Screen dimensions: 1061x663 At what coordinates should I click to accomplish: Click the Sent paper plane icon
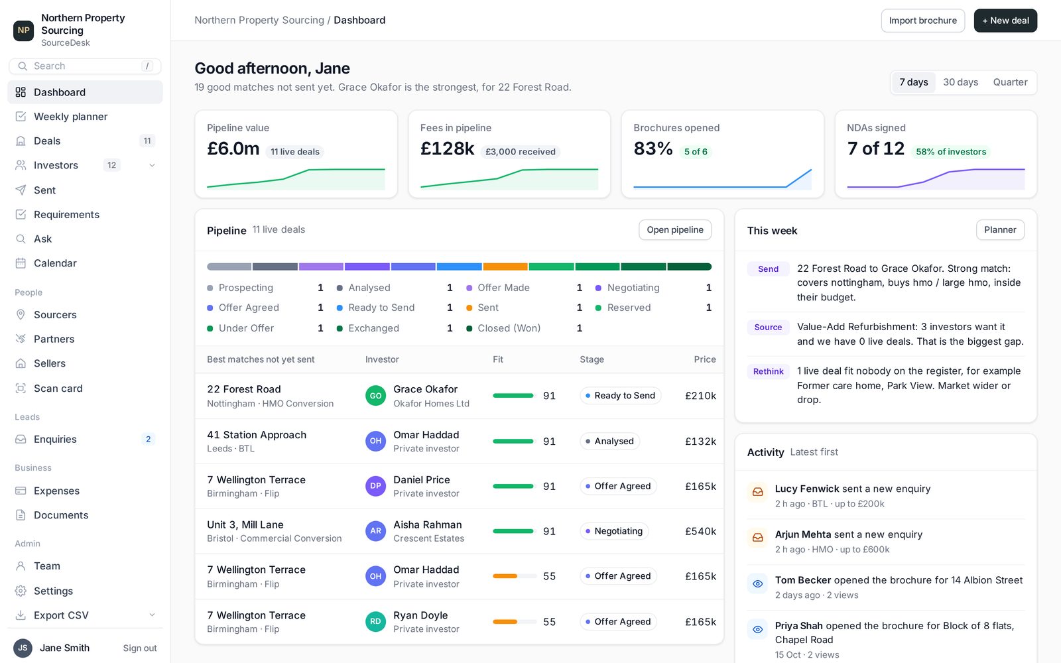(21, 190)
